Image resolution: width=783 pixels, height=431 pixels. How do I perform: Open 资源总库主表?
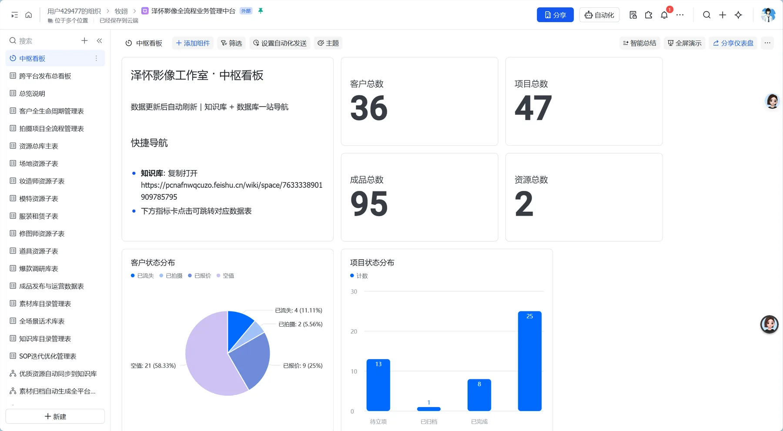(x=55, y=146)
